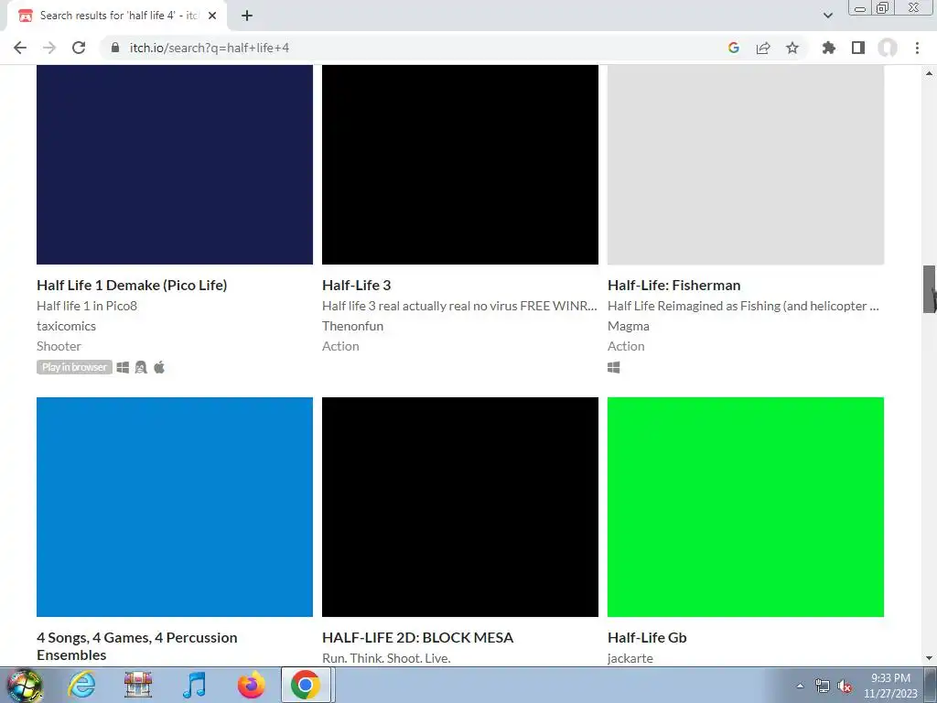The image size is (937, 703).
Task: Open the network tray icon
Action: pos(823,686)
